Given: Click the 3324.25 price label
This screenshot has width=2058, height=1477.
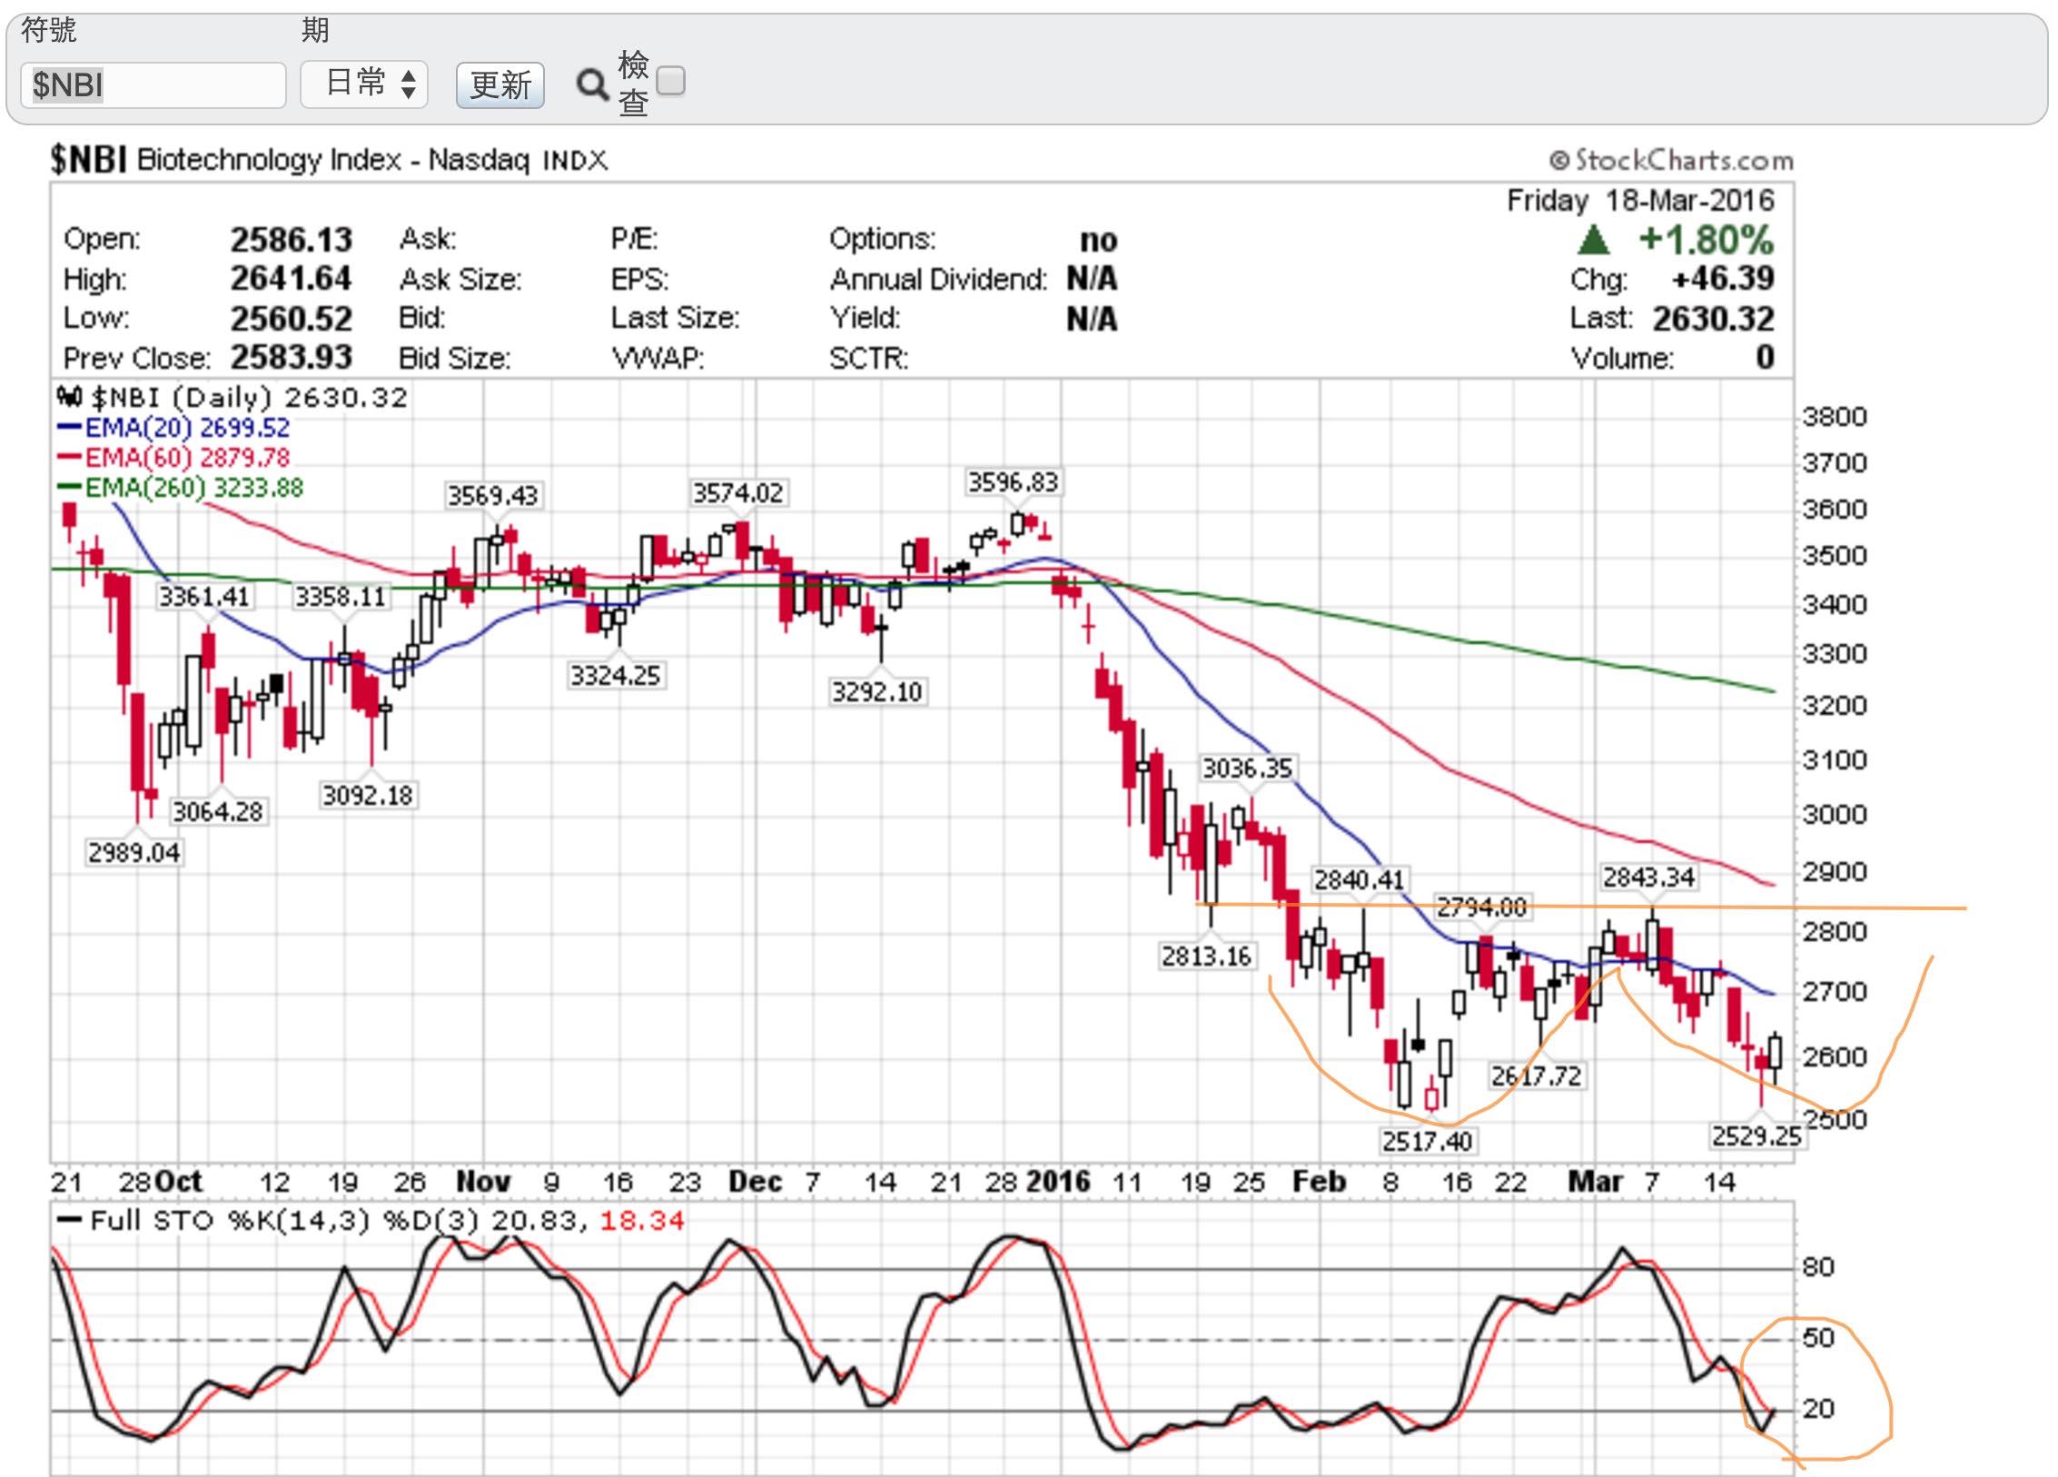Looking at the screenshot, I should [x=615, y=676].
